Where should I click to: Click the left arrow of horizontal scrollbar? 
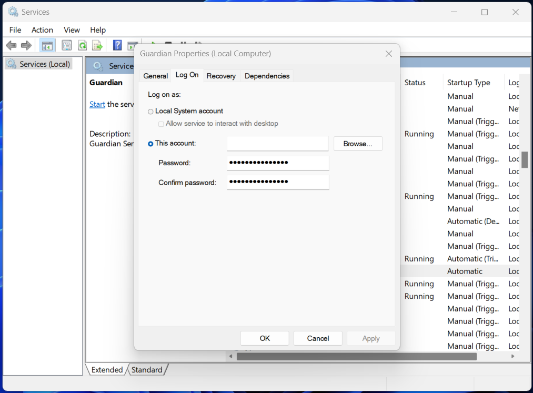[231, 356]
